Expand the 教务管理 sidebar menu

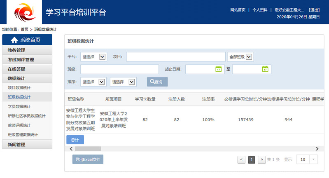point(27,50)
